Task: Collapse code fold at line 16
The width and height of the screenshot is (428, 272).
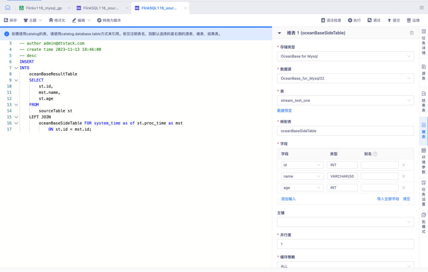Action: (x=16, y=123)
